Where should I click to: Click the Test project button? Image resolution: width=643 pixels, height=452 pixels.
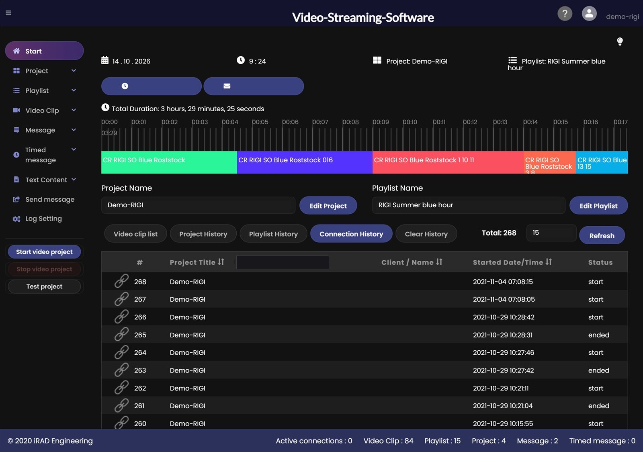[44, 286]
